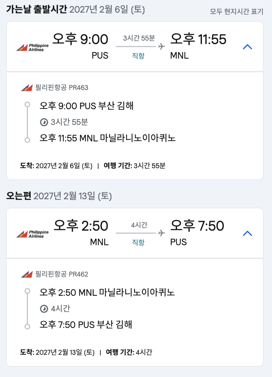The image size is (272, 377).
Task: Click the clock icon next to 3시간 55분
Action: 44,122
